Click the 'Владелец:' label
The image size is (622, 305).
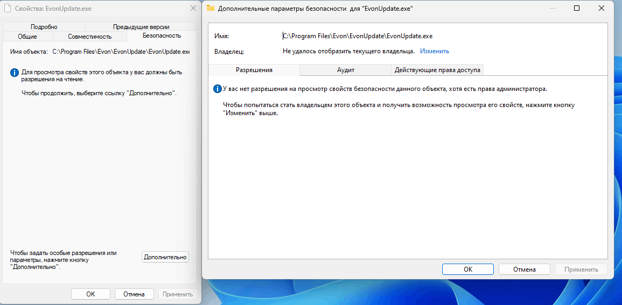click(x=229, y=51)
